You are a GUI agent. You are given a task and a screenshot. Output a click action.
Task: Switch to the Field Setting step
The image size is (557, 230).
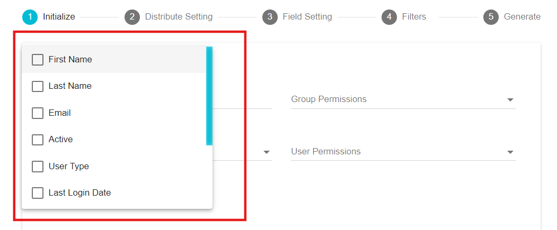coord(307,17)
